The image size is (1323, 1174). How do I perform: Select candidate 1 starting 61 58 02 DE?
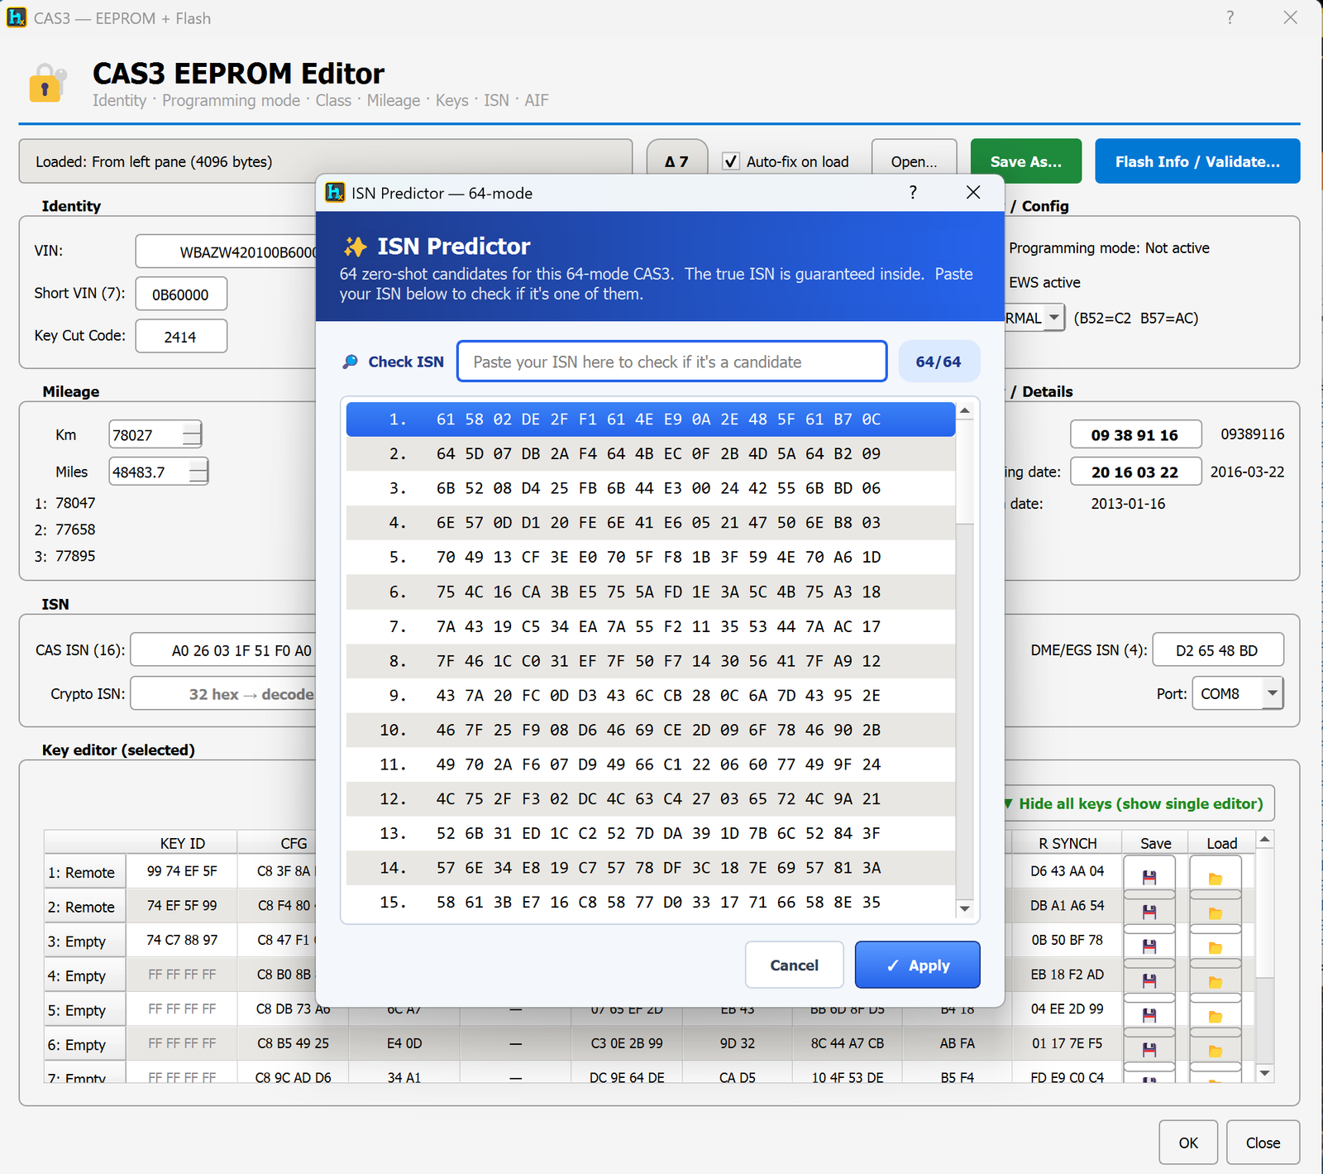[651, 419]
